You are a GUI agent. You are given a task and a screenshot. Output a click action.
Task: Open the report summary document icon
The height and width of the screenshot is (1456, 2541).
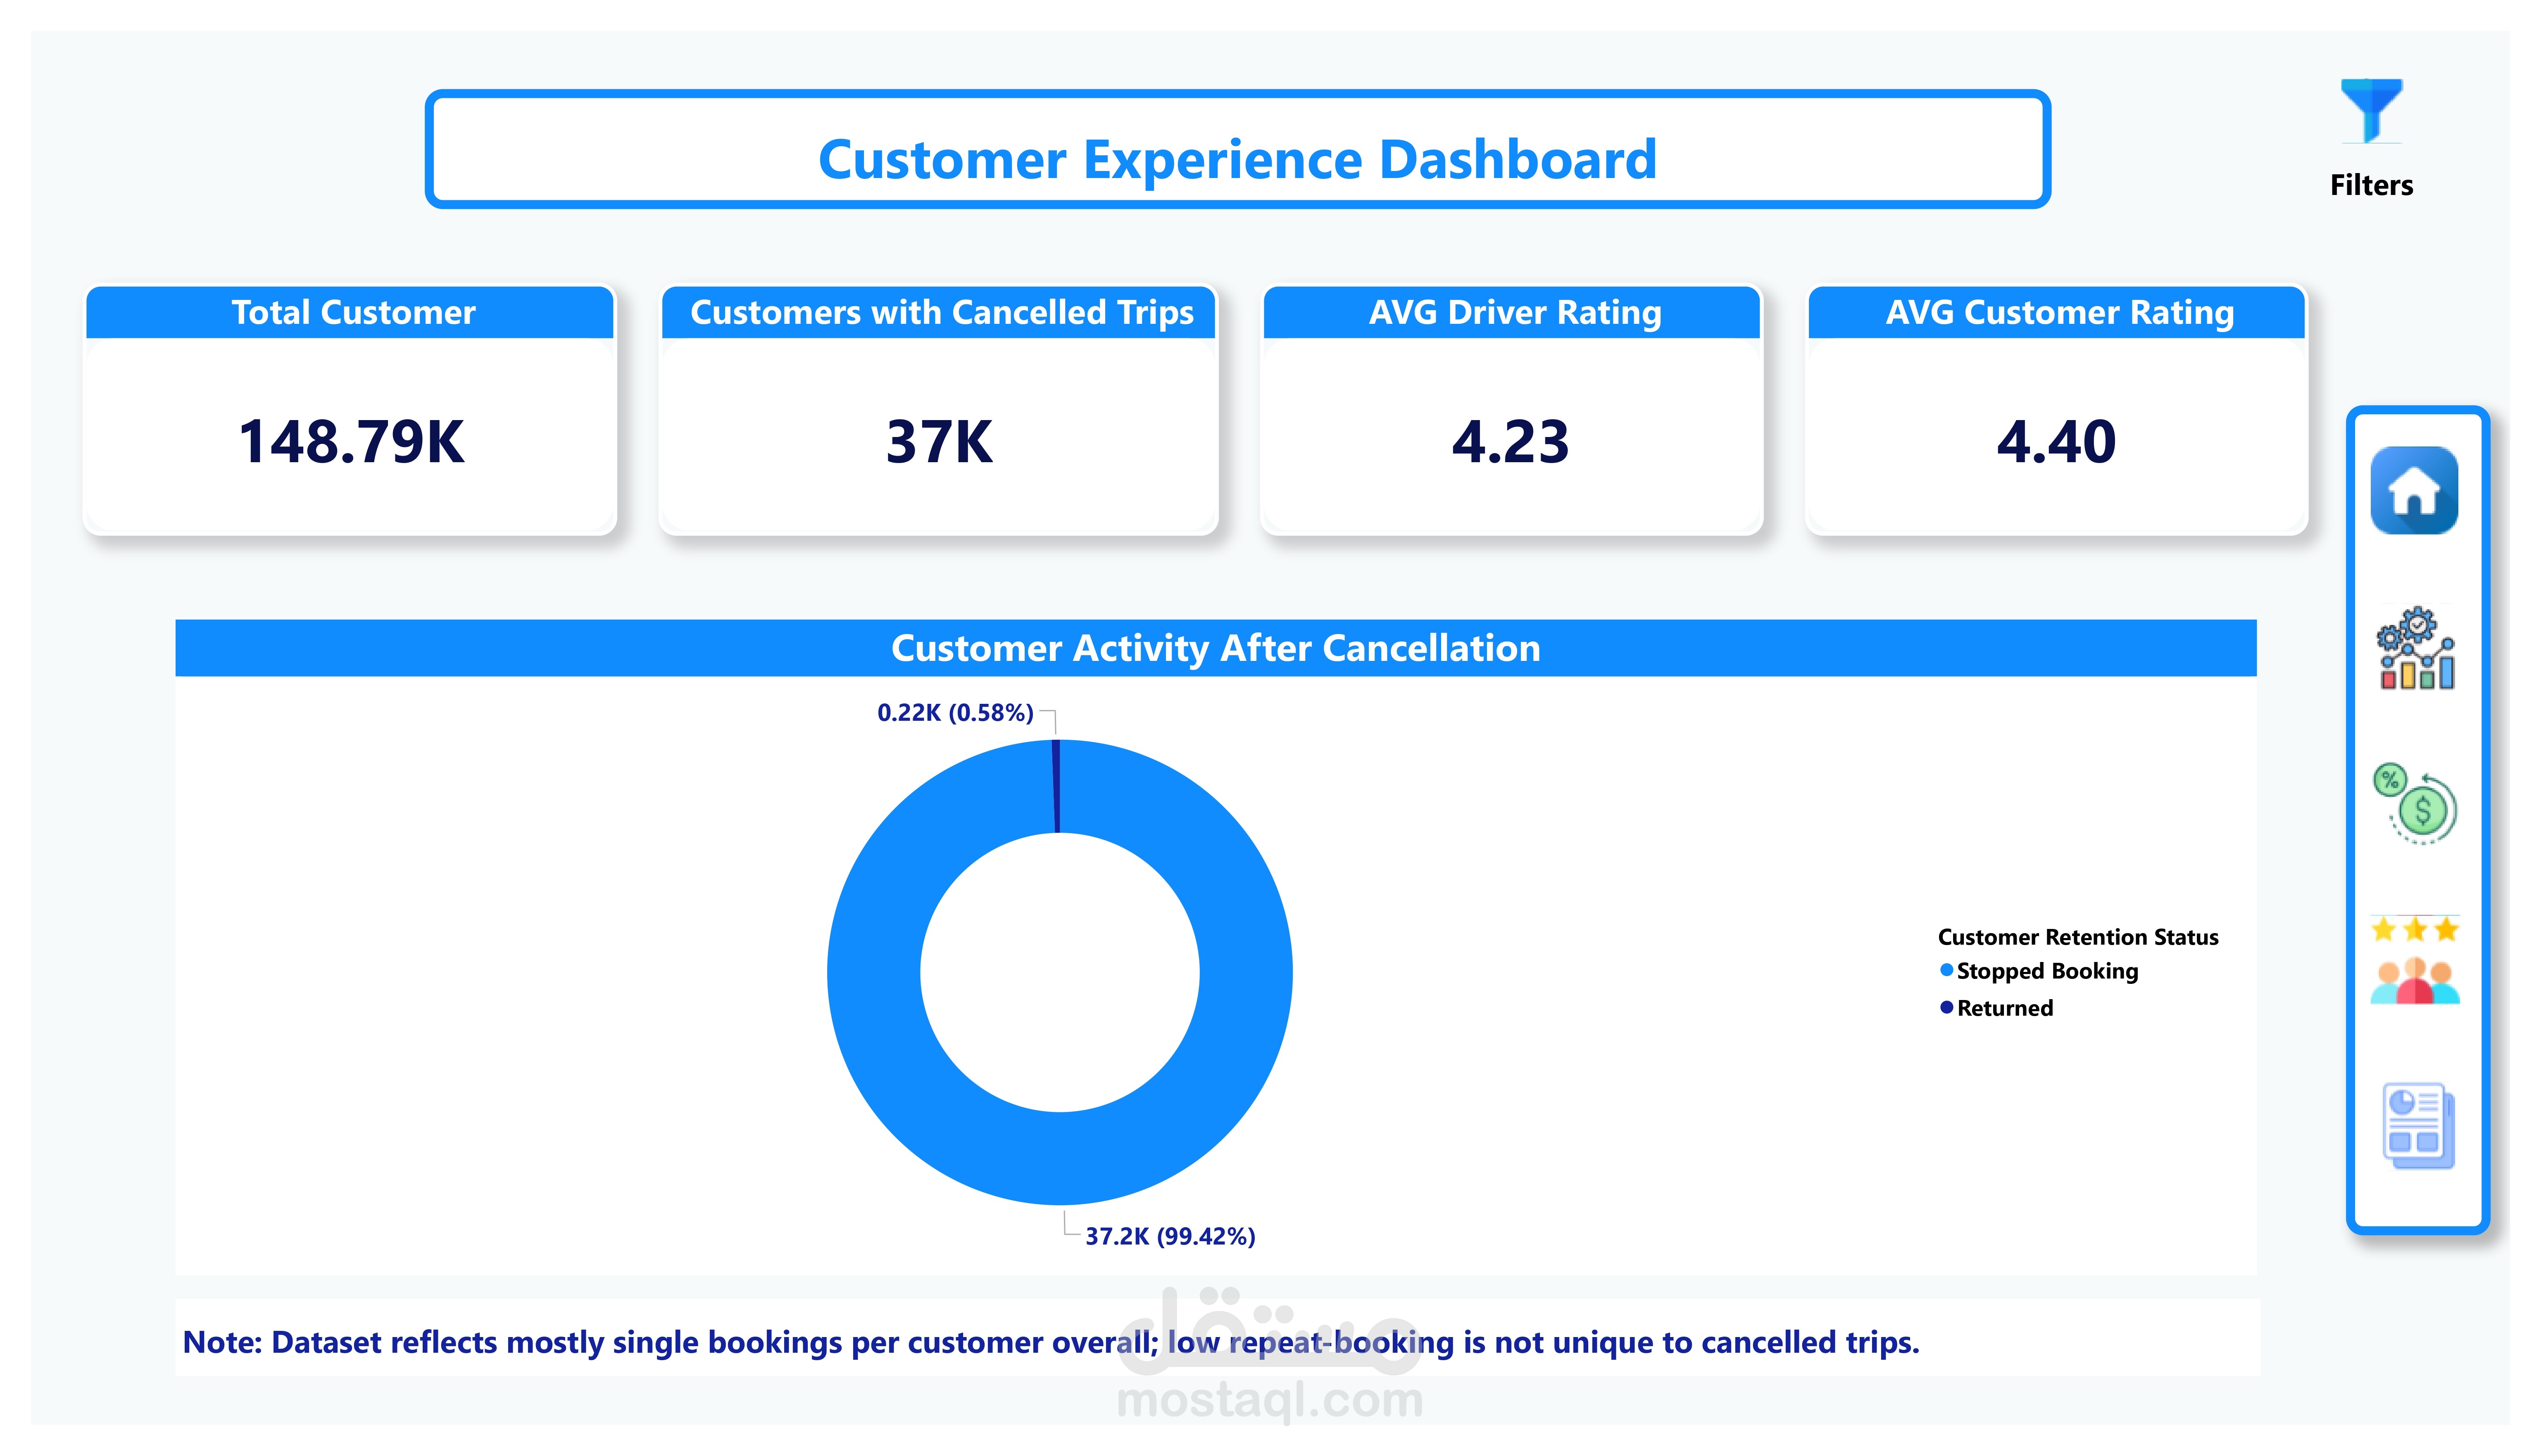coord(2418,1126)
